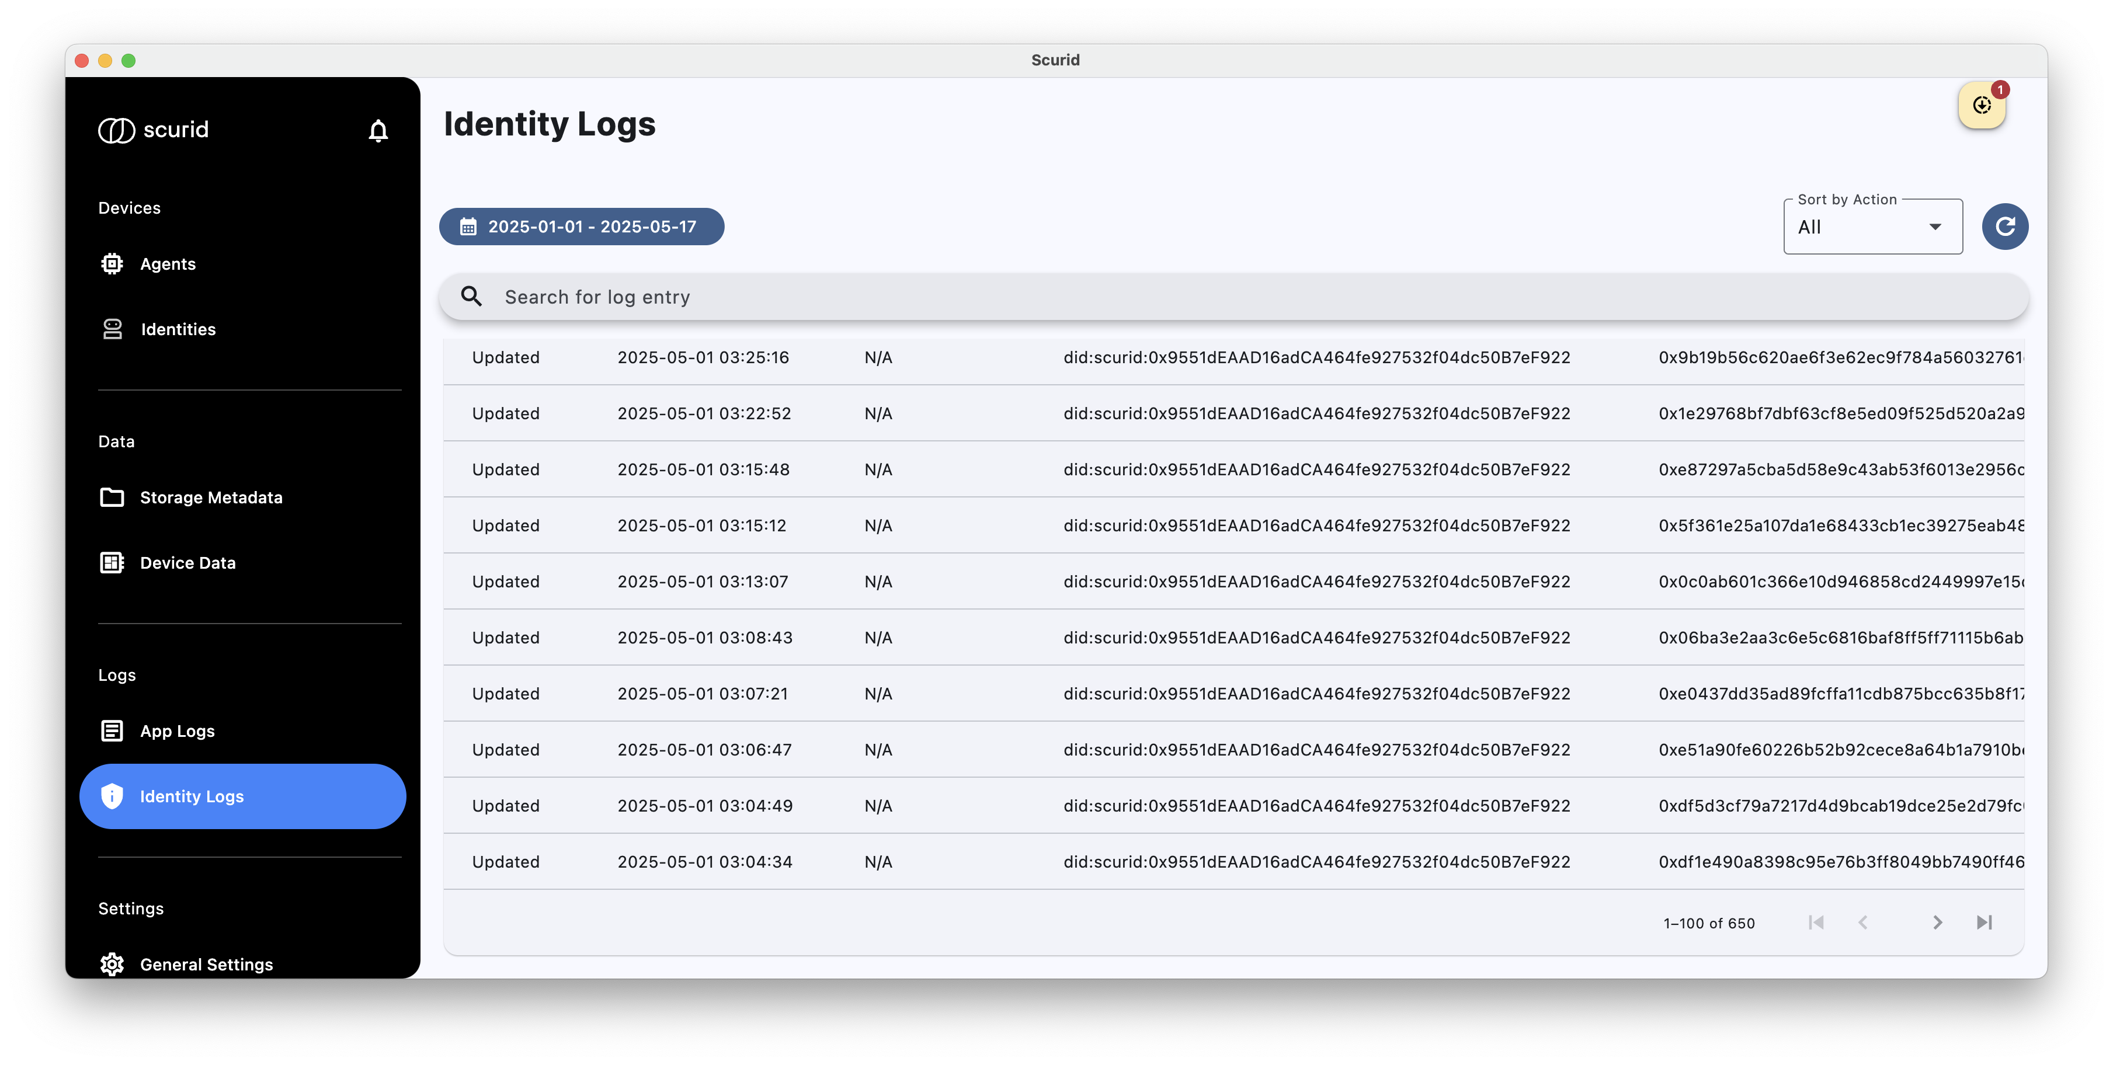Click hash starting 0x0c0ab601c366e10d

coord(1841,582)
